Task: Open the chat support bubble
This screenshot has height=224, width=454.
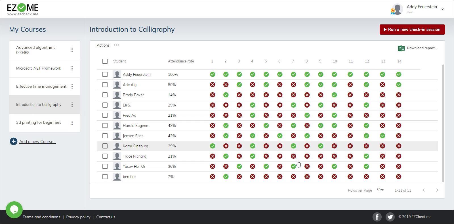Action: tap(14, 210)
